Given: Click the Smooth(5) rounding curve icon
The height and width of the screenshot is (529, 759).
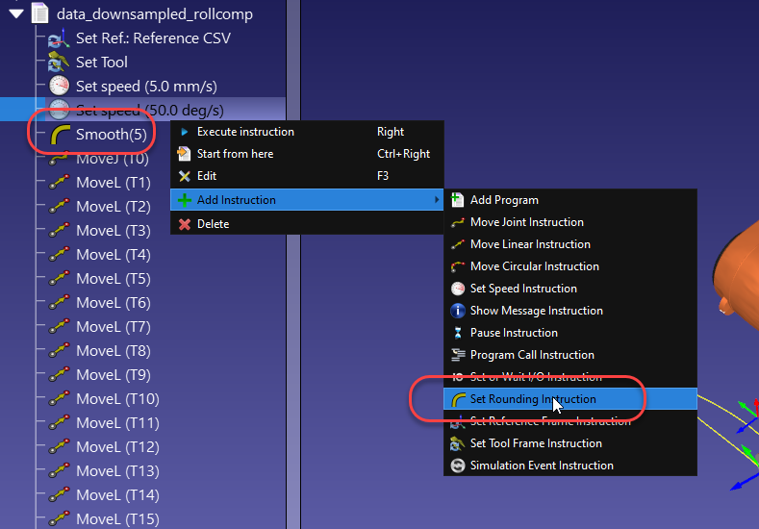Looking at the screenshot, I should [x=60, y=135].
